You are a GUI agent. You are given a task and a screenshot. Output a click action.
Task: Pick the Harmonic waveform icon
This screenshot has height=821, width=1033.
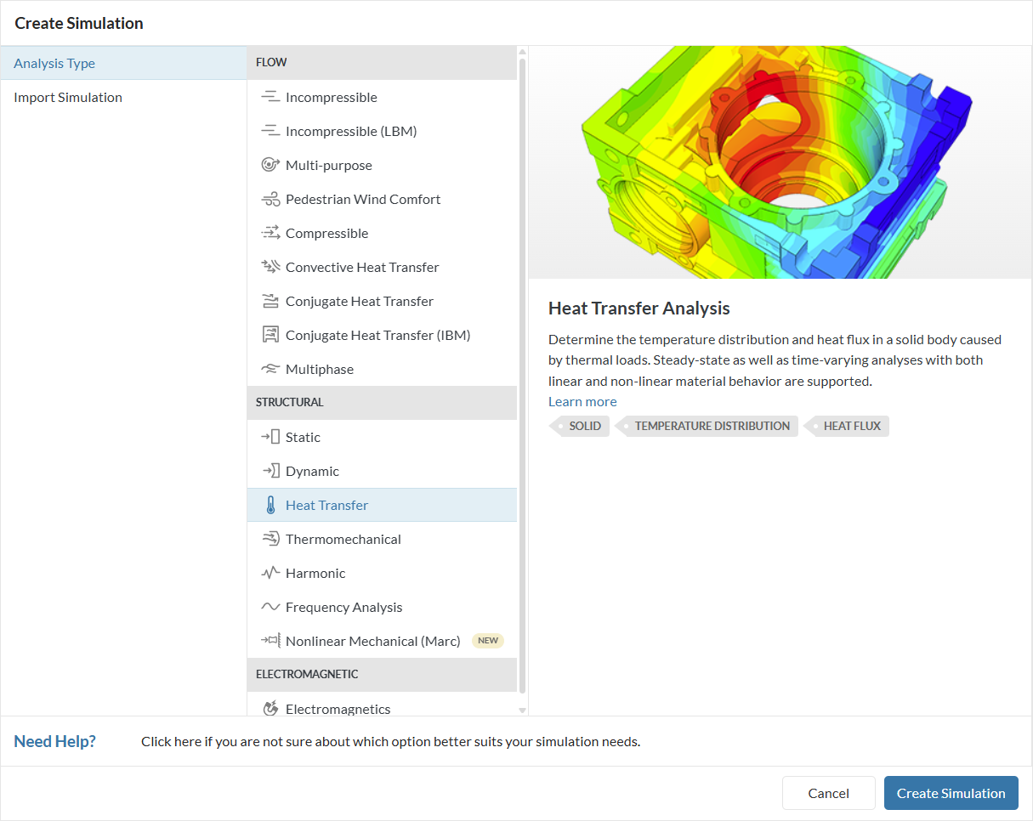[x=270, y=573]
